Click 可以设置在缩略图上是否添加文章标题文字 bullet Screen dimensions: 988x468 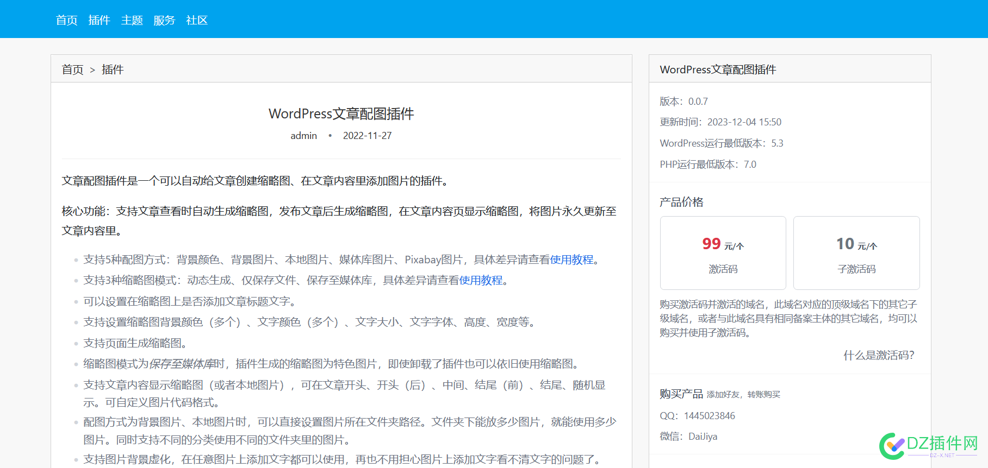pos(191,301)
